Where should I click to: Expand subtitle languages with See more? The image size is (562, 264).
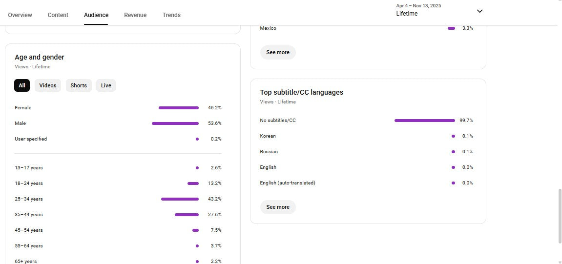tap(278, 207)
